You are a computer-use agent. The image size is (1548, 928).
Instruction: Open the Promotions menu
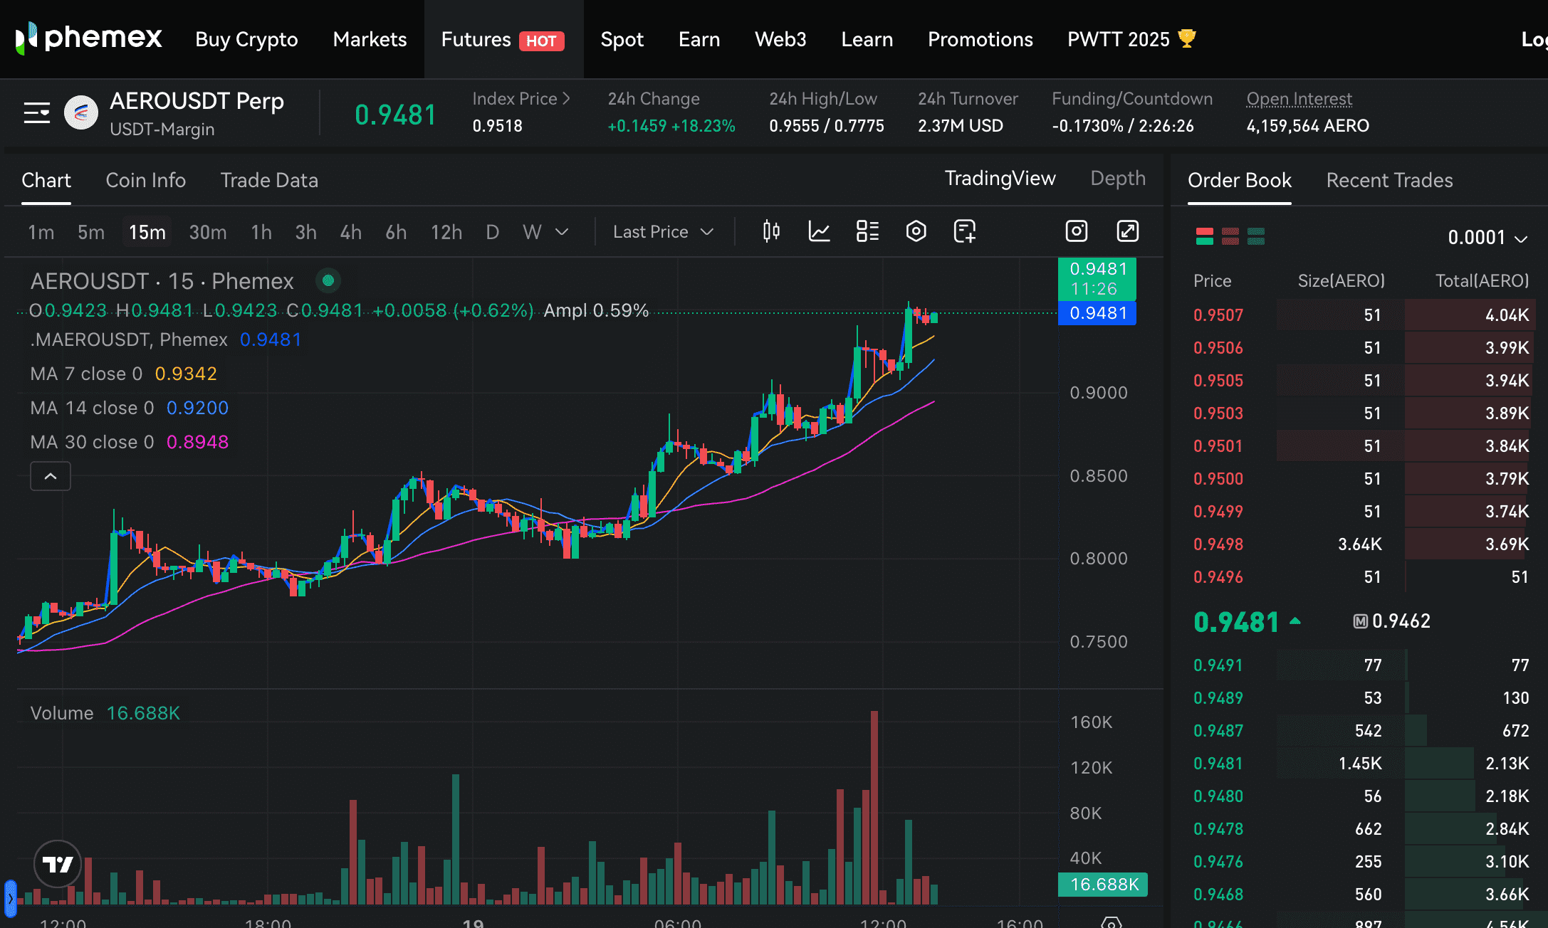pyautogui.click(x=980, y=39)
